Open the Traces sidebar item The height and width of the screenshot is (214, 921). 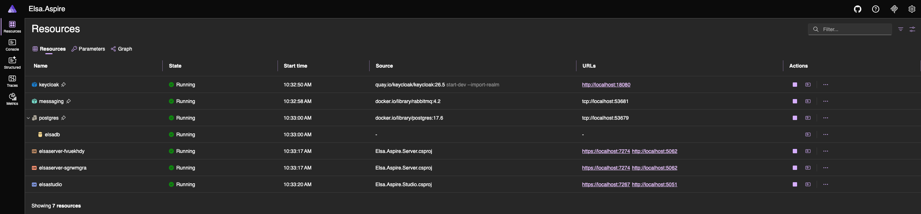point(12,81)
